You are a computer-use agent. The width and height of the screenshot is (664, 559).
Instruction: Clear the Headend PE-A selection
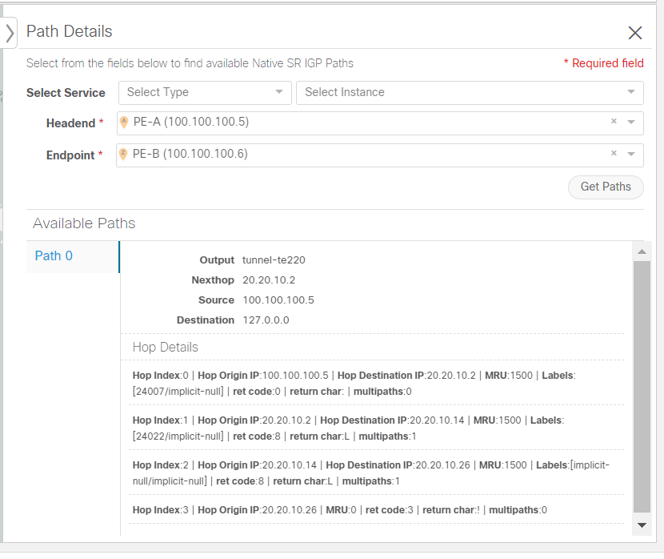[614, 122]
